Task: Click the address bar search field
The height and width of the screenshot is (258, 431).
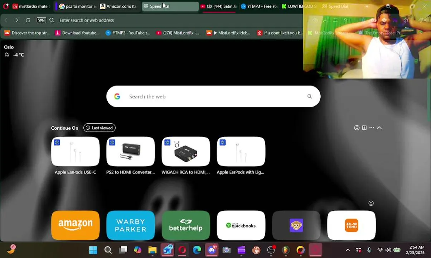Action: (x=175, y=20)
